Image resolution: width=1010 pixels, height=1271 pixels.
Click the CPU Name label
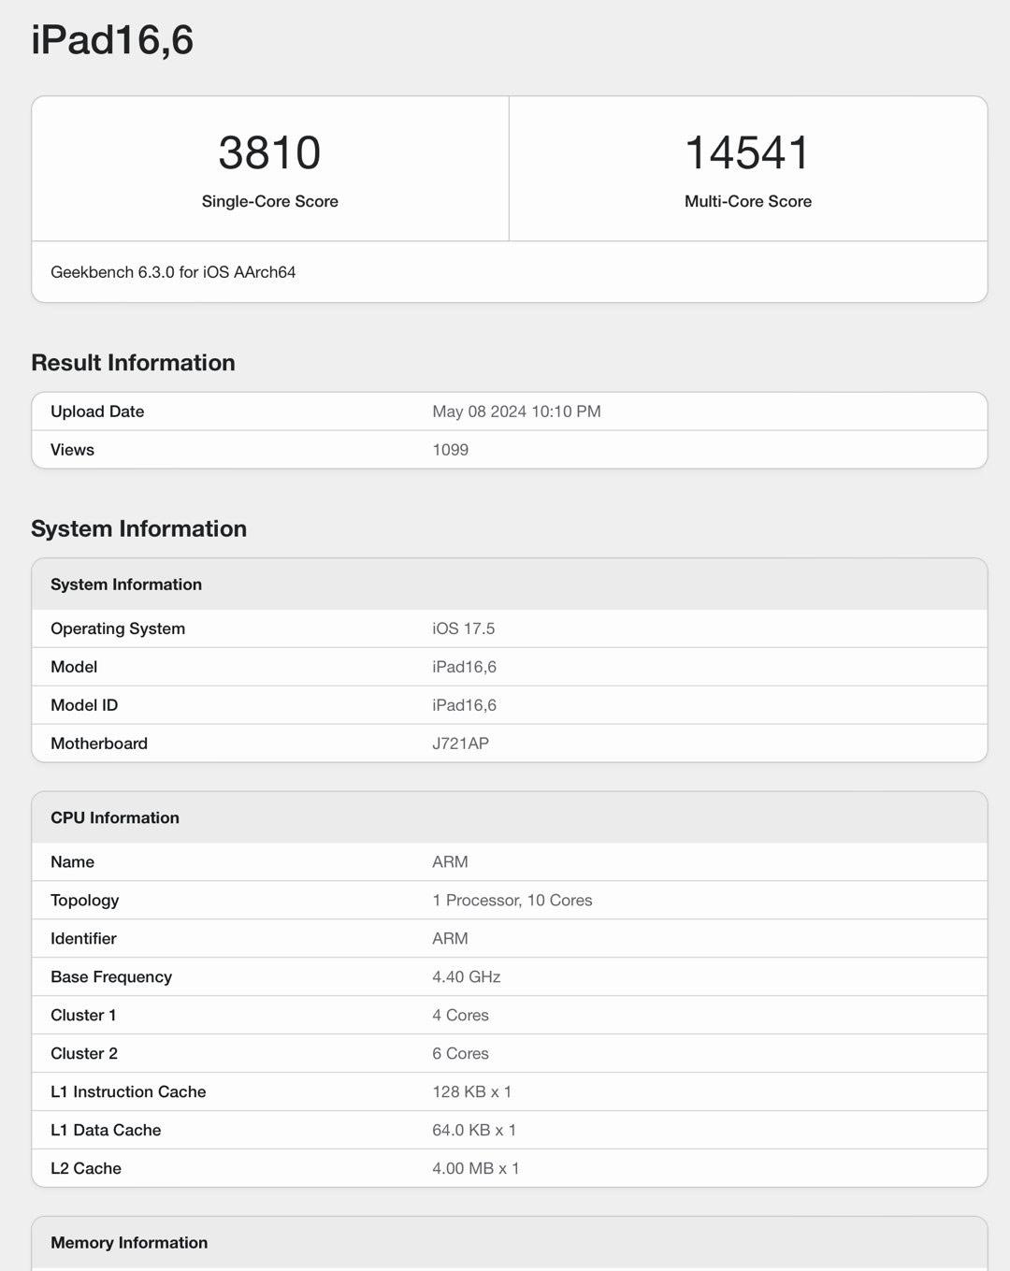72,862
